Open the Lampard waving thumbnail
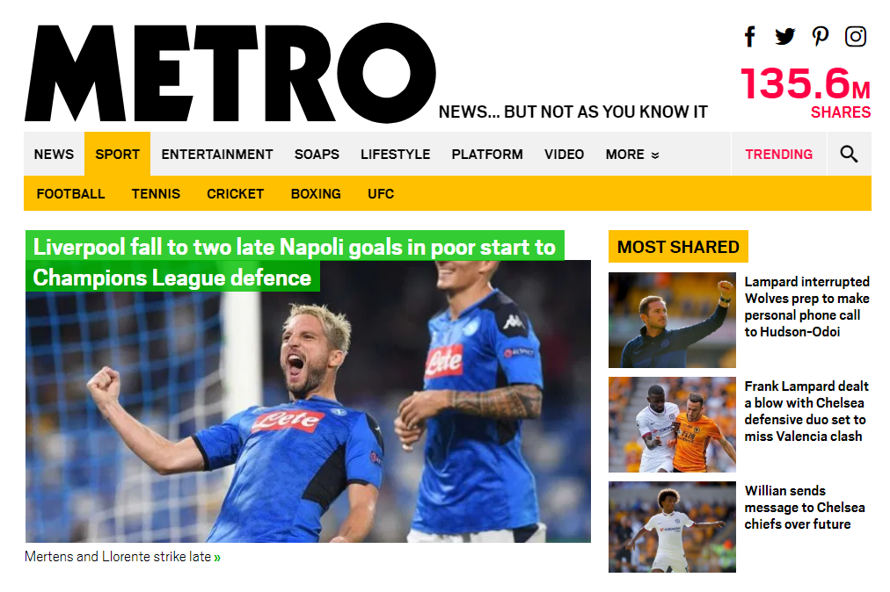Screen dimensions: 890x592 (672, 320)
